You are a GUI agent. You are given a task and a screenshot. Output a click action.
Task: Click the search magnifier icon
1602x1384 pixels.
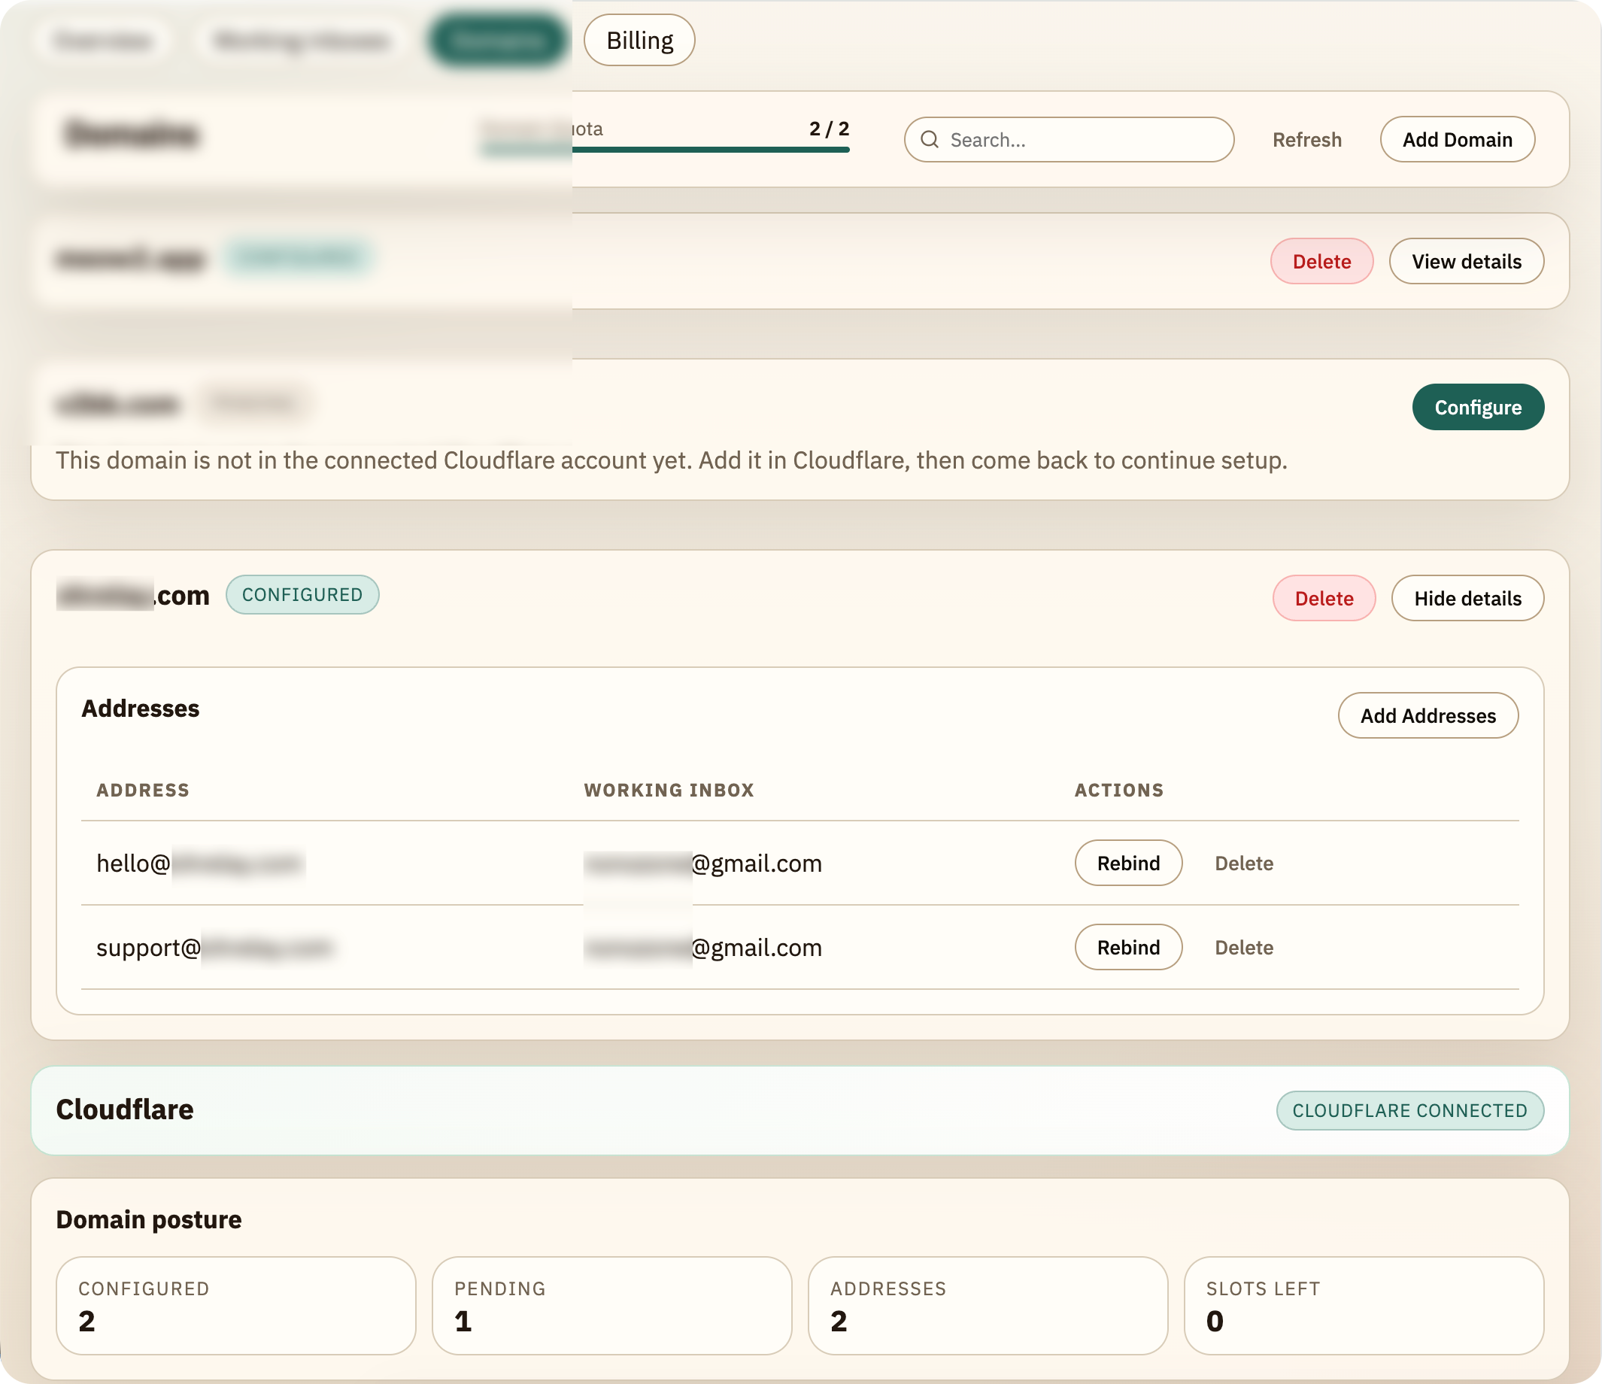point(930,139)
